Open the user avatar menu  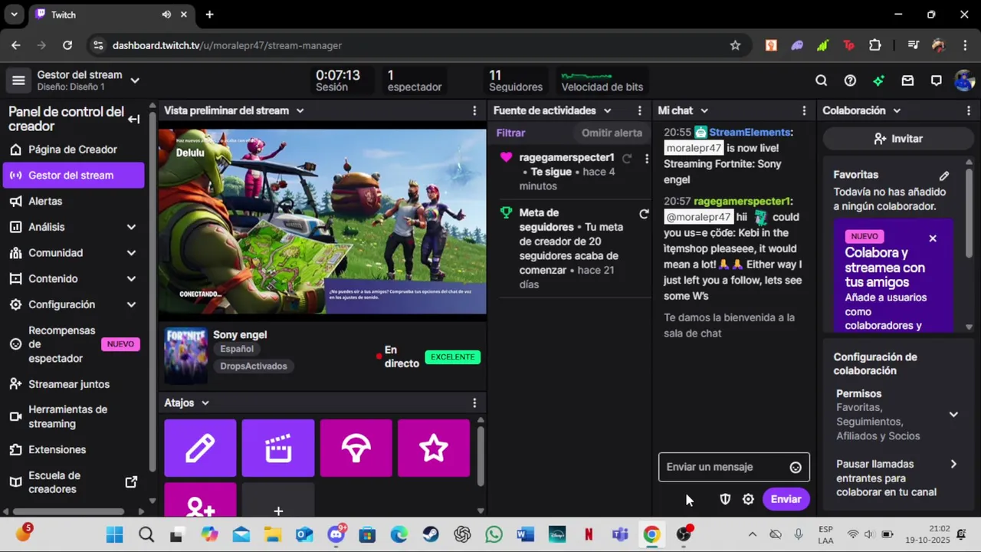coord(964,80)
